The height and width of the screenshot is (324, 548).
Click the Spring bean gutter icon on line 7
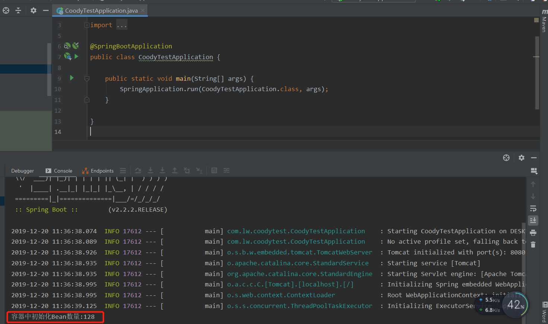coord(67,57)
